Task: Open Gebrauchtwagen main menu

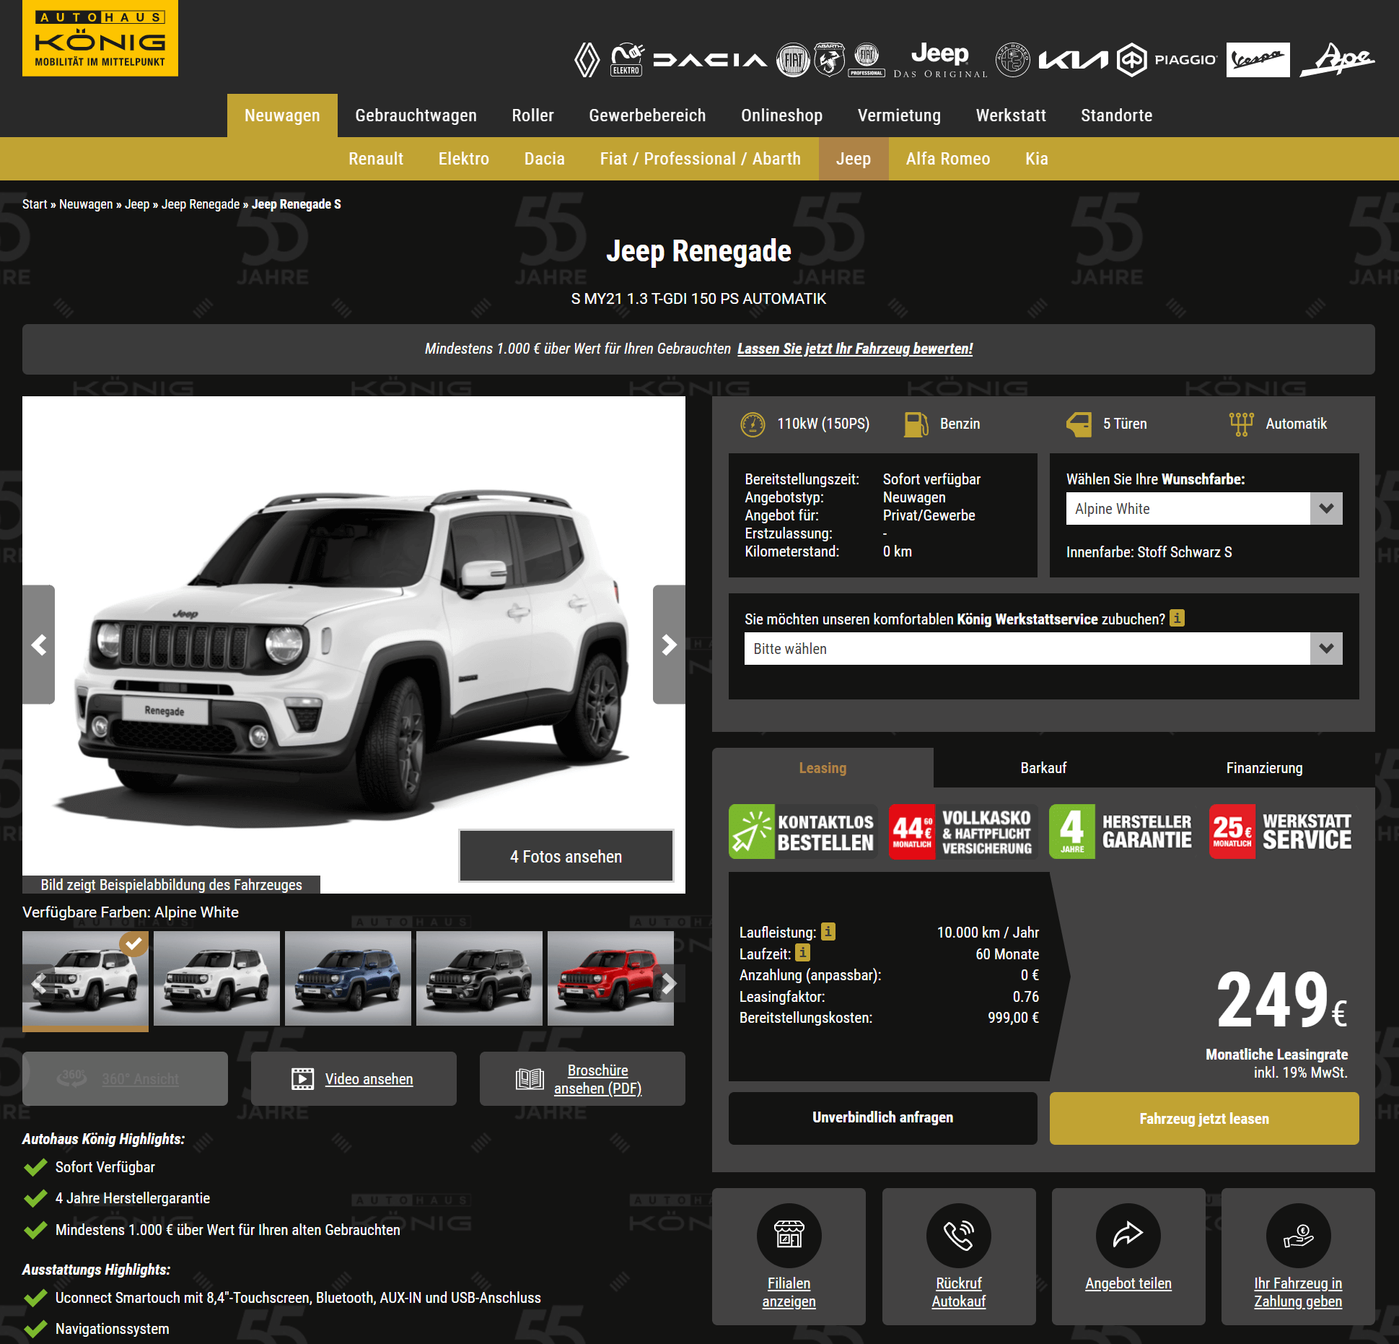Action: coord(416,115)
